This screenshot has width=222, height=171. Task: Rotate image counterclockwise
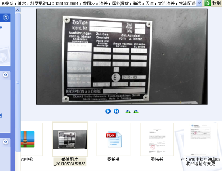coord(136,112)
